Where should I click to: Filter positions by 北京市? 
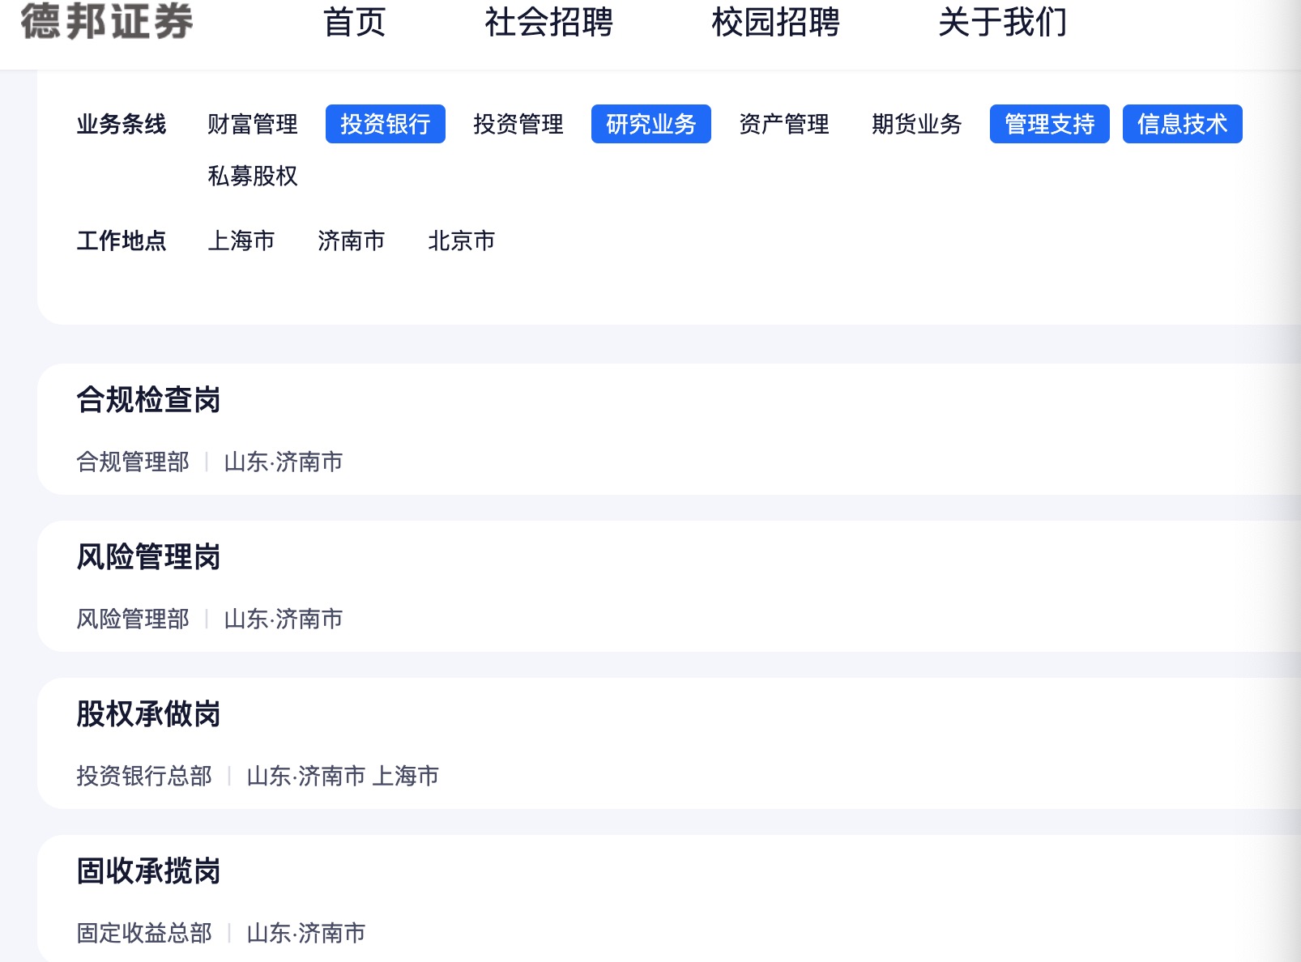tap(462, 240)
